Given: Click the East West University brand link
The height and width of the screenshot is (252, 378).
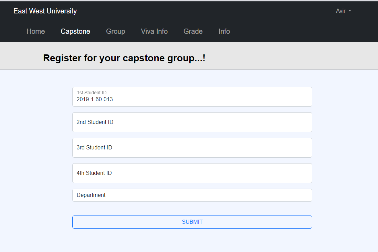Looking at the screenshot, I should click(45, 11).
